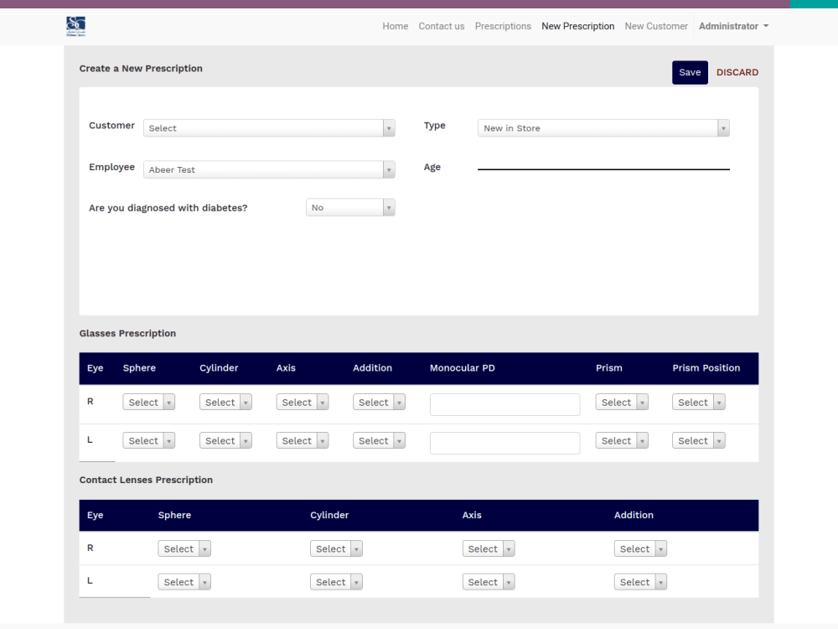The height and width of the screenshot is (629, 838).
Task: Click the Glasses Prescription section heading
Action: pos(127,333)
